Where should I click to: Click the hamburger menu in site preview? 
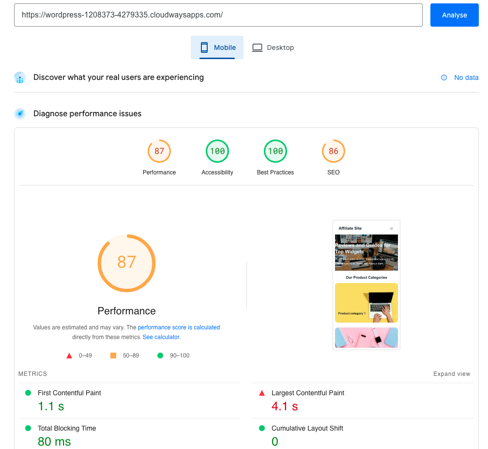pos(392,228)
